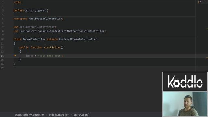
Task: Click the opening brace on line 11
Action: [x=14, y=43]
